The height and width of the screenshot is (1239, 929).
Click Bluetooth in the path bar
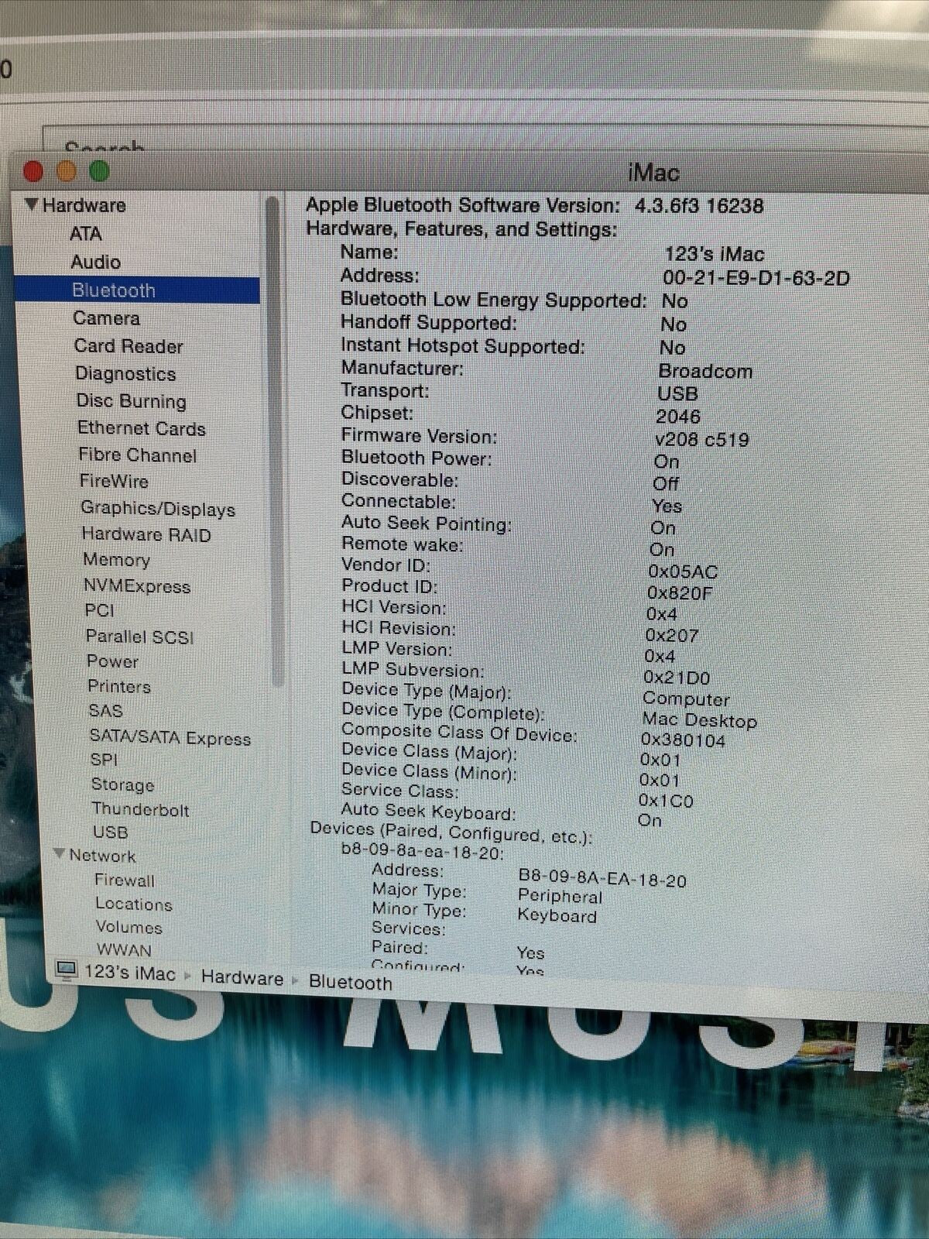pos(350,983)
